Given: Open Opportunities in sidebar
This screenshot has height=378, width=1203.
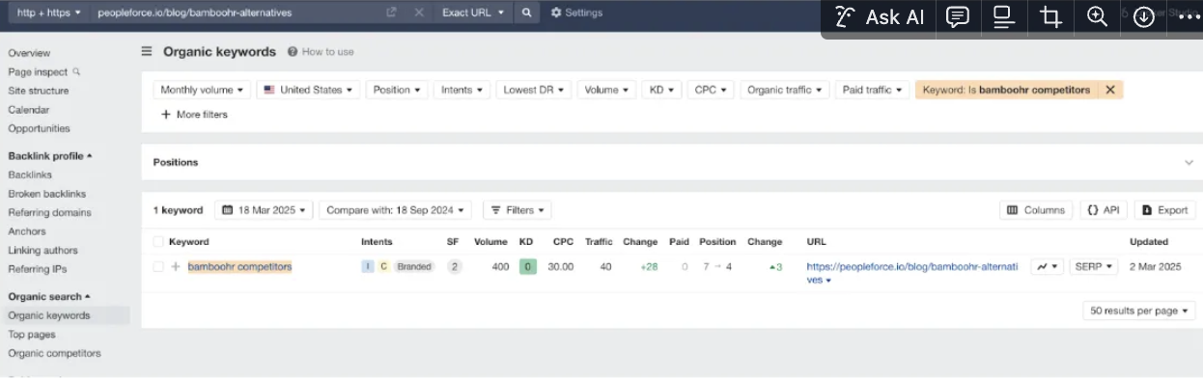Looking at the screenshot, I should pyautogui.click(x=39, y=128).
